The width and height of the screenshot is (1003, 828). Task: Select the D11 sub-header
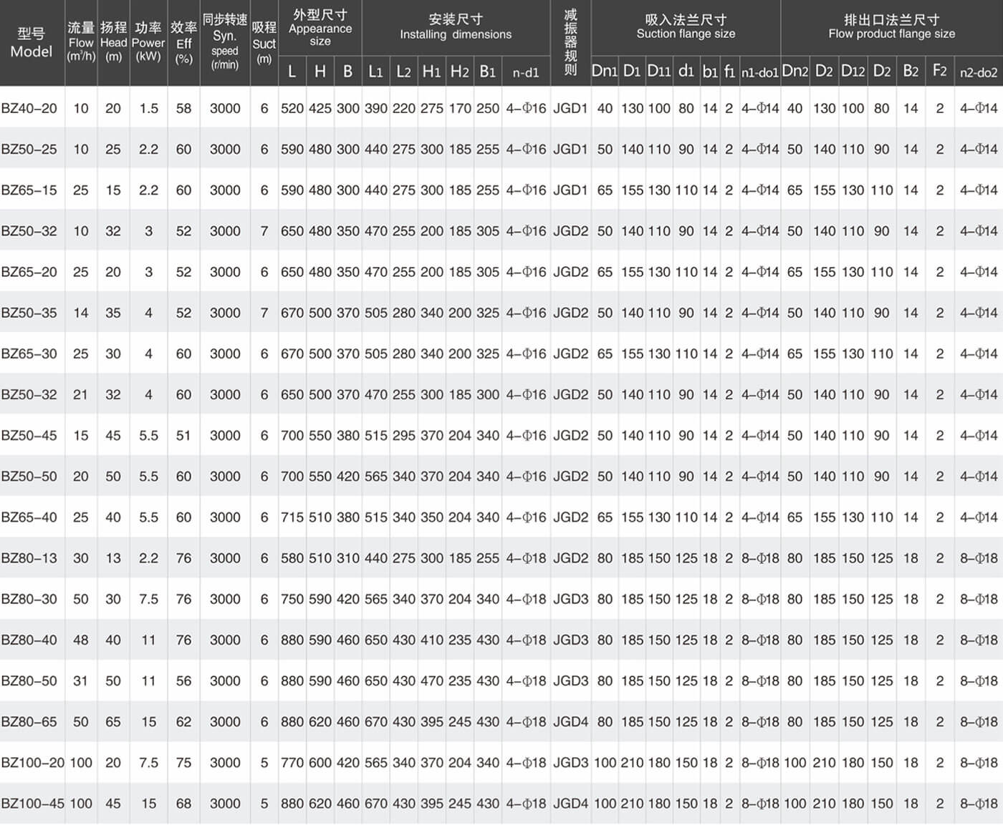pos(659,71)
